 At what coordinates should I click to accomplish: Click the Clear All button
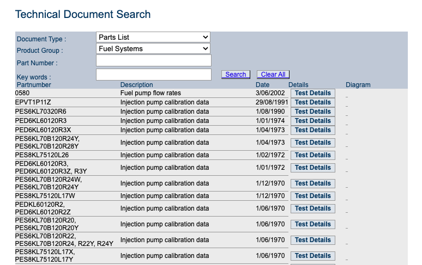pyautogui.click(x=273, y=75)
